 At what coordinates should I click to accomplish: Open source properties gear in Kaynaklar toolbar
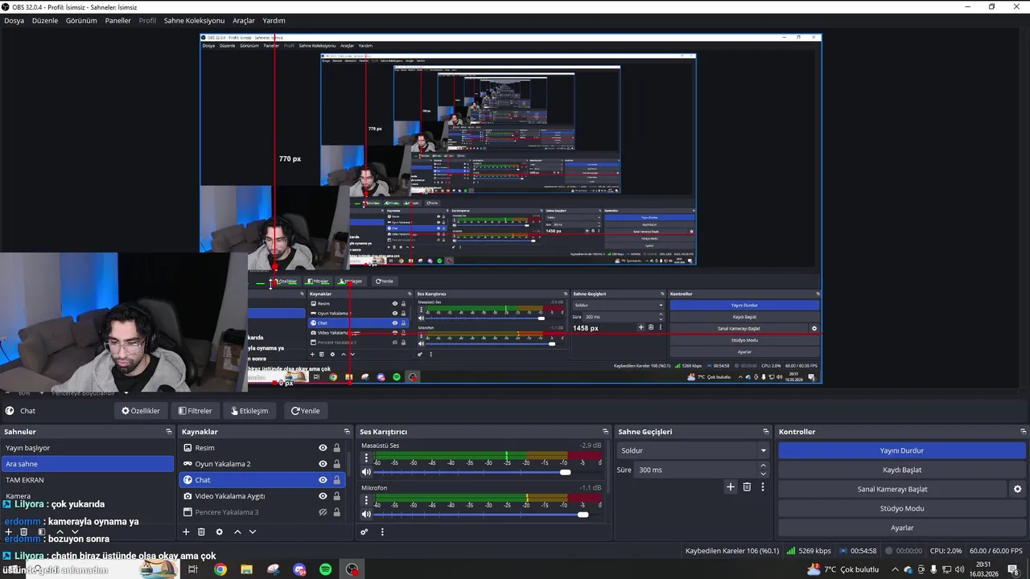click(x=219, y=532)
